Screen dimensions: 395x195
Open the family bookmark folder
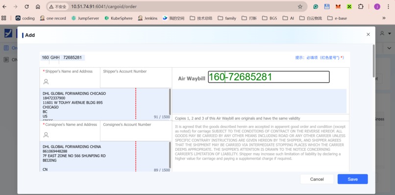coord(227,18)
